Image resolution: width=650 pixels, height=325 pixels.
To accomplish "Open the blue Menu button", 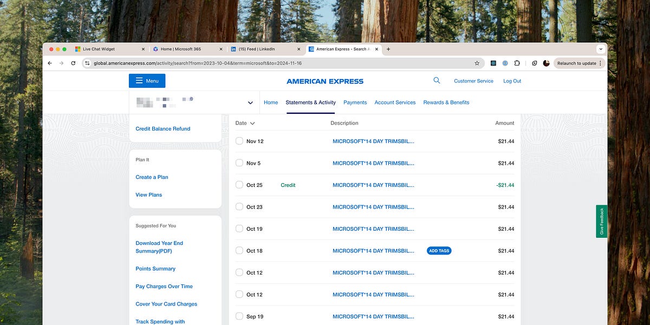I will (147, 81).
